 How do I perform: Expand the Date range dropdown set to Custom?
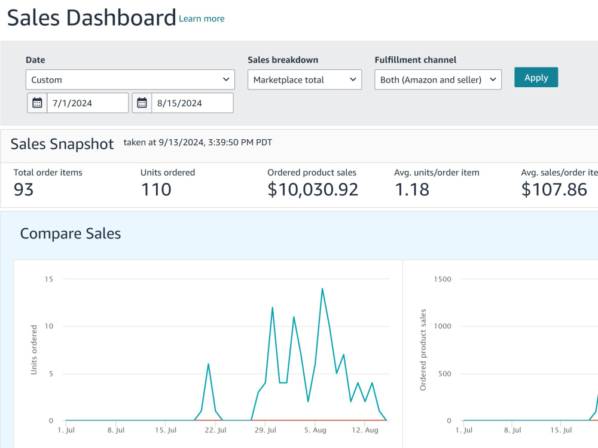click(x=130, y=79)
